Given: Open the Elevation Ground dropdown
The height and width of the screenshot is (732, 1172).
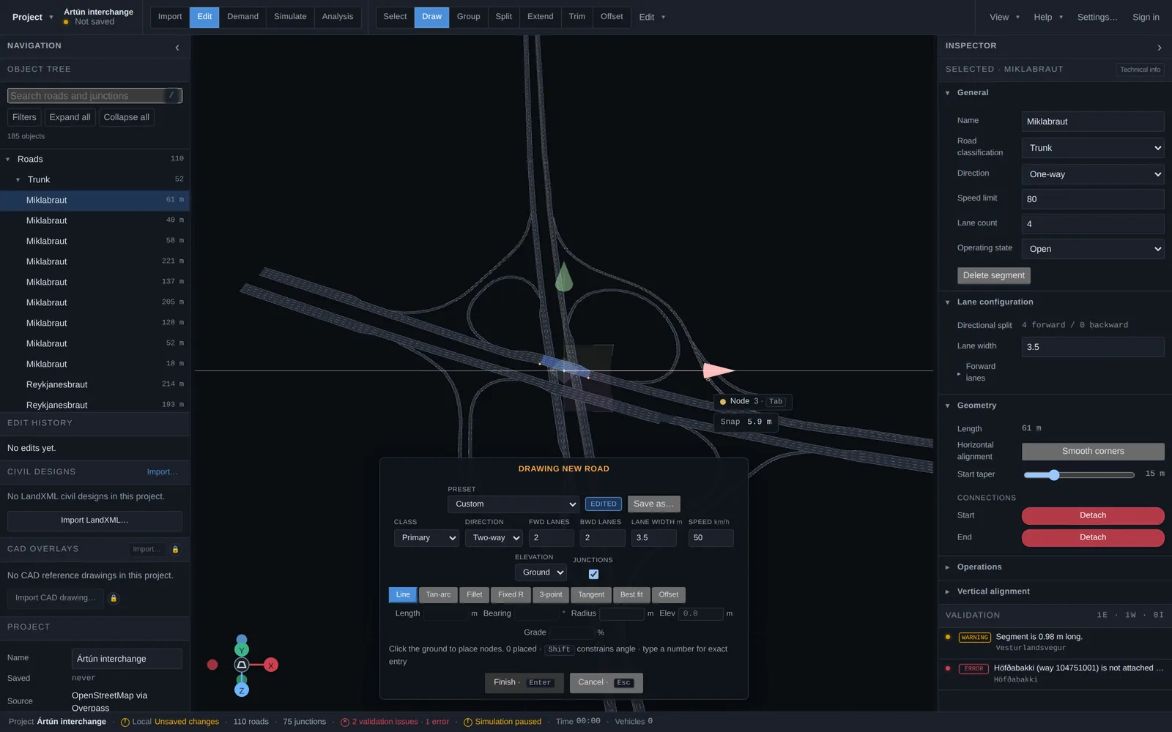Looking at the screenshot, I should point(541,572).
